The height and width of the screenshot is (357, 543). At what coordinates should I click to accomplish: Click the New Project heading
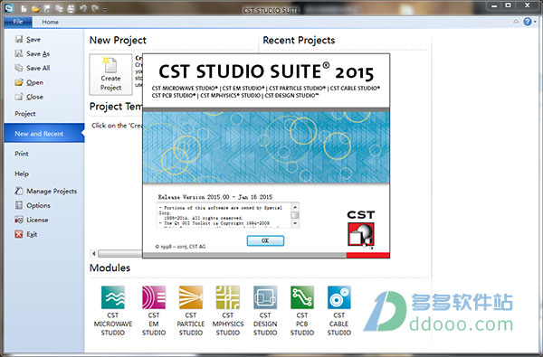tap(118, 40)
